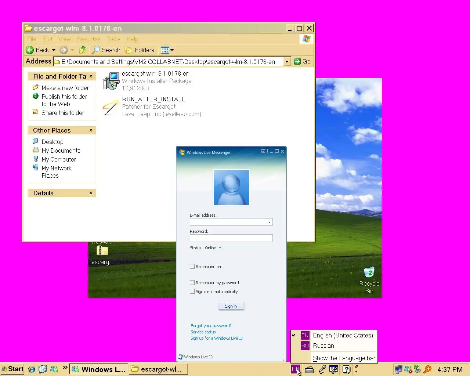The image size is (470, 376).
Task: Open the Forward button history dropdown arrow
Action: pyautogui.click(x=72, y=50)
